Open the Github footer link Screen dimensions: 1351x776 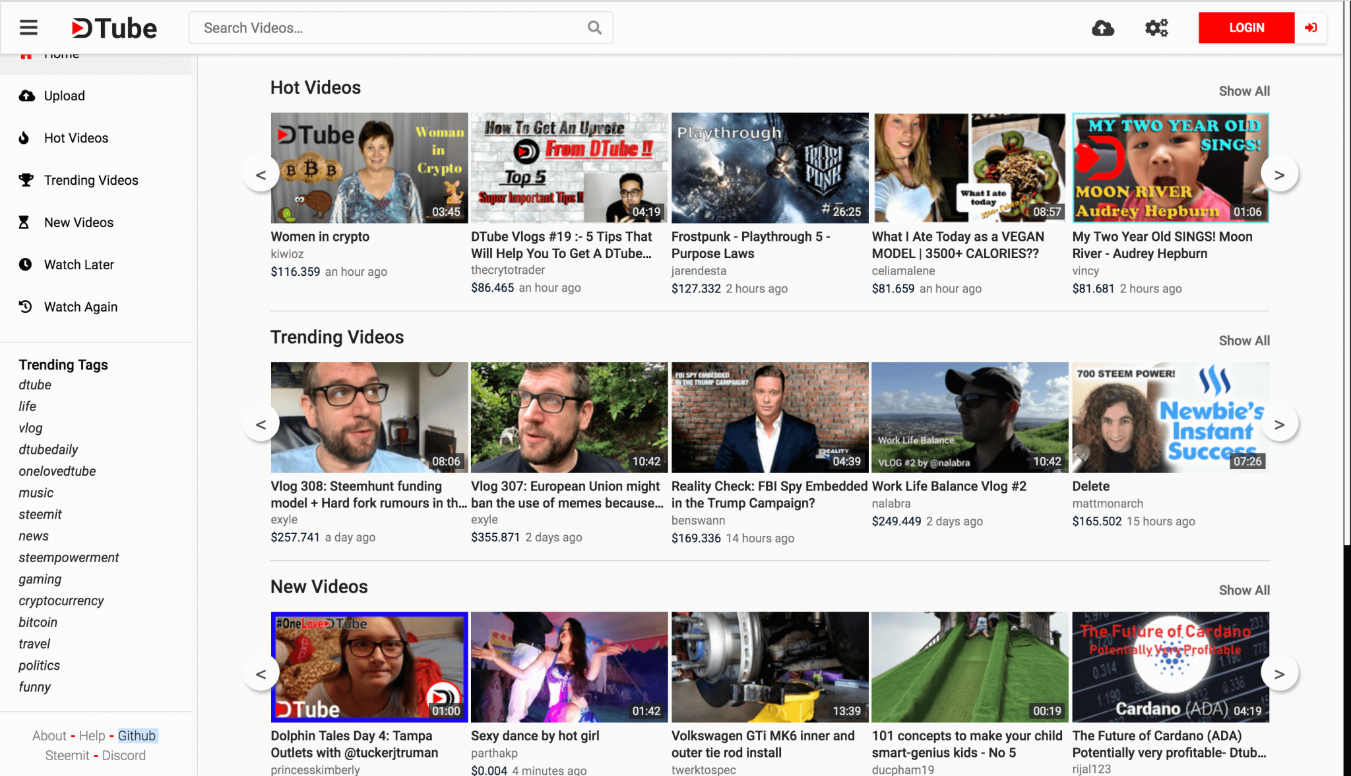pos(137,736)
